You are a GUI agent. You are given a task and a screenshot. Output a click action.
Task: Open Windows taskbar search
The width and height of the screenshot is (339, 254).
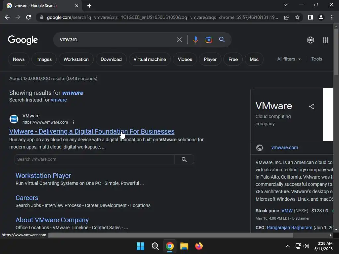click(x=155, y=246)
